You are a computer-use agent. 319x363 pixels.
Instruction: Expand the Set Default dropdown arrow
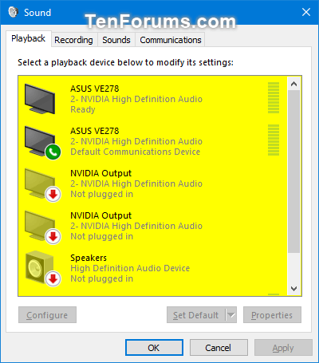pyautogui.click(x=231, y=315)
